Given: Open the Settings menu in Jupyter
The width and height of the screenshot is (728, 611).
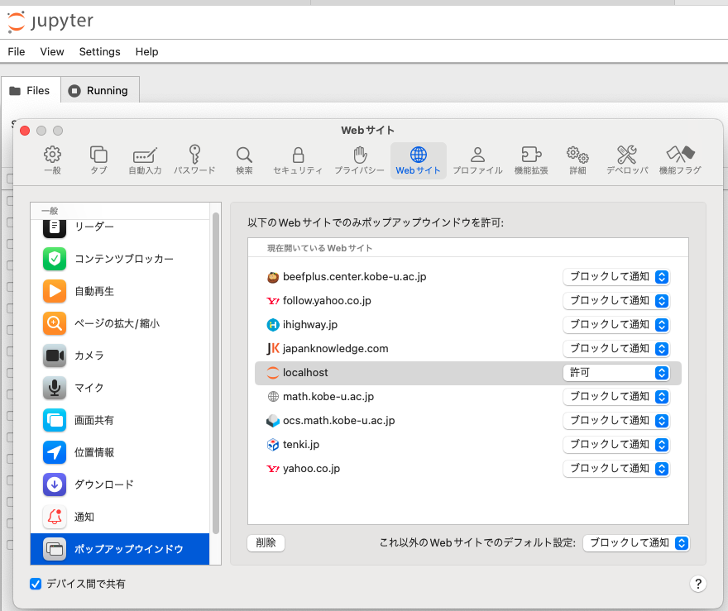Looking at the screenshot, I should [99, 51].
